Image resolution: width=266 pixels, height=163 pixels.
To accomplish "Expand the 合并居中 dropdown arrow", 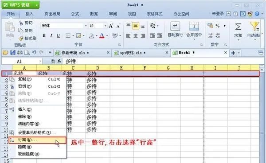I will [x=194, y=39].
